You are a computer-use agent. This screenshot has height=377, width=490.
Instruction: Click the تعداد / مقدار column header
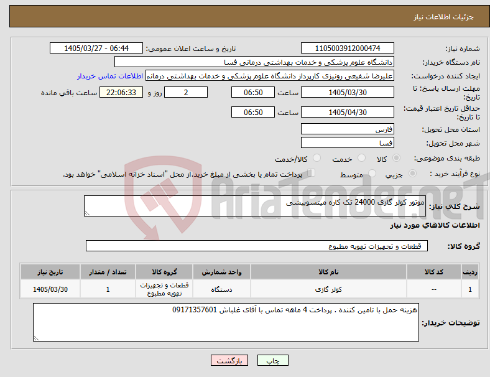pos(108,272)
